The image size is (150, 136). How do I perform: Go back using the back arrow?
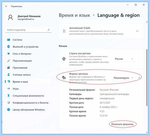(6, 6)
